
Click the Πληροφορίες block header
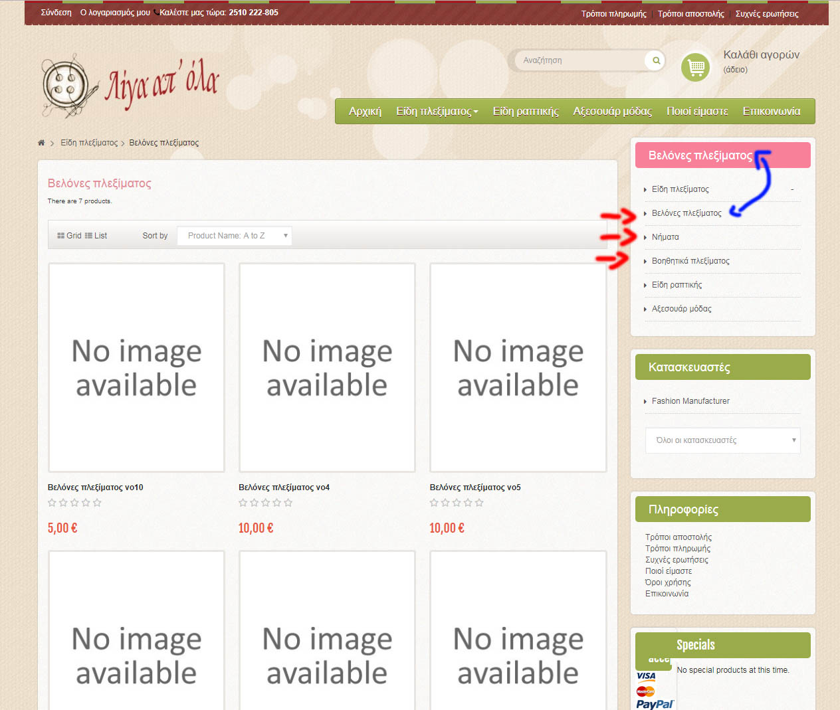(x=723, y=509)
